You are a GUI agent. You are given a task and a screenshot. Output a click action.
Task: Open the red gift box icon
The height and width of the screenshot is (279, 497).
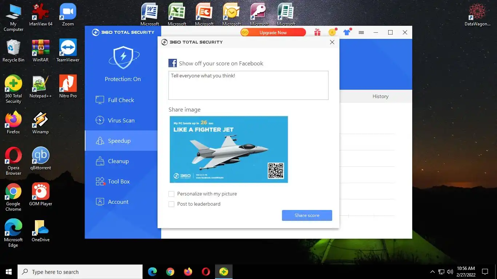point(318,32)
